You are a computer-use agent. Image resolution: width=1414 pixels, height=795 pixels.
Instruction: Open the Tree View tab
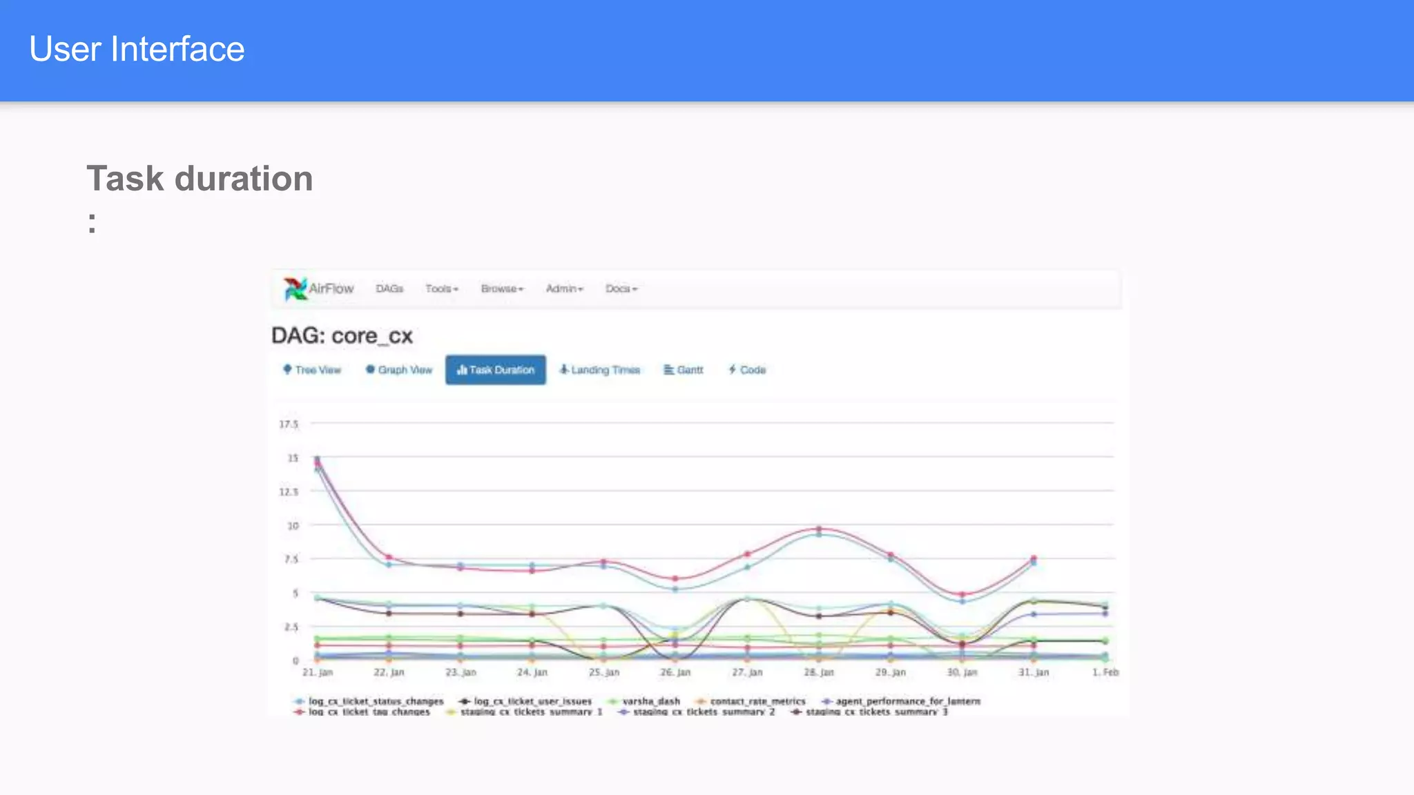318,370
